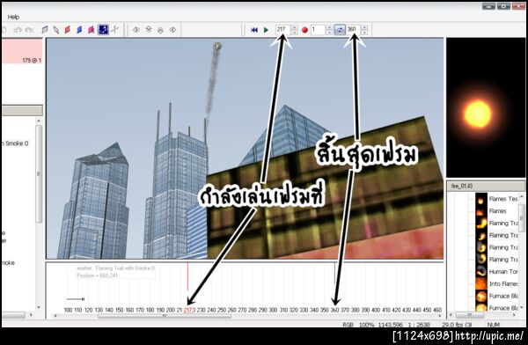Select the arrow pointer tool icon
528x345 pixels.
point(56,30)
